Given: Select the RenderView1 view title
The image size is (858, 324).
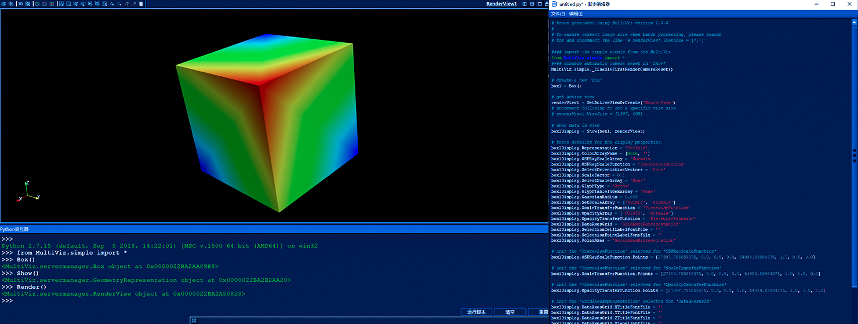Looking at the screenshot, I should coord(501,3).
